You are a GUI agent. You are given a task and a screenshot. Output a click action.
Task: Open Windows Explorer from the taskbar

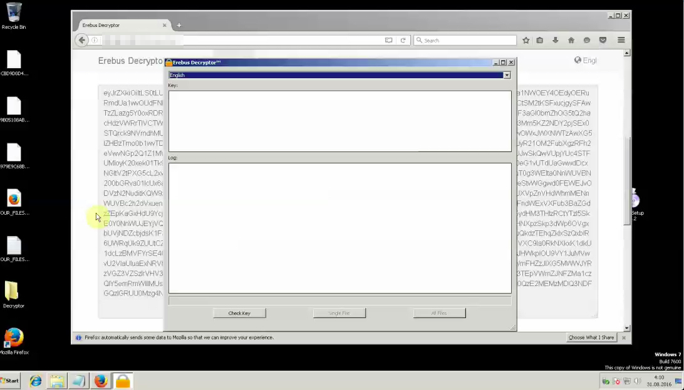coord(57,381)
